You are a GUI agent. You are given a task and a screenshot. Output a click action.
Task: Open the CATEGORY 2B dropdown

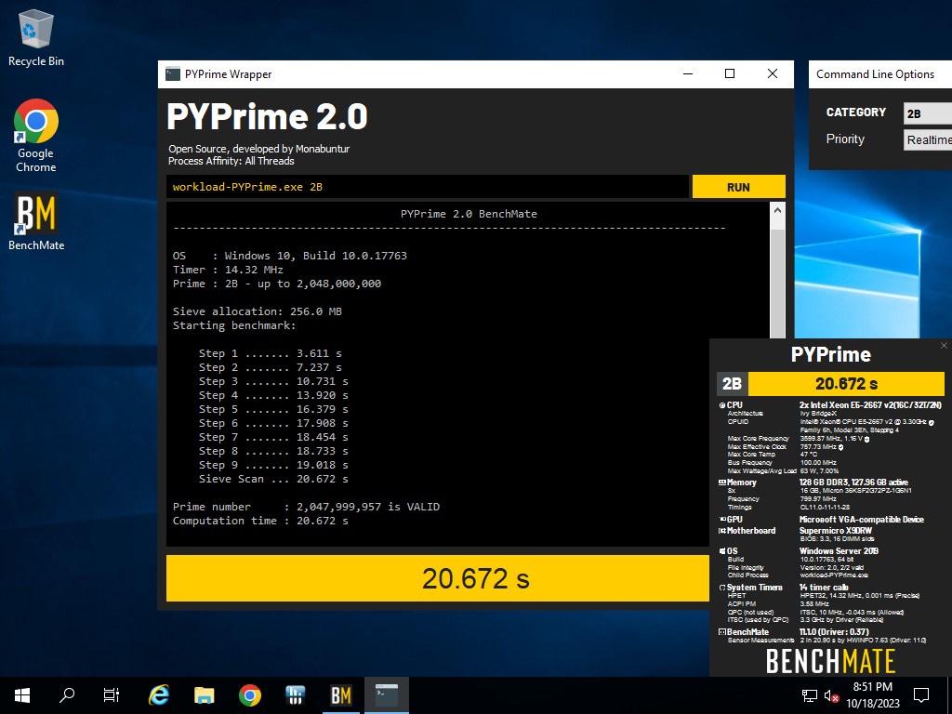[927, 113]
